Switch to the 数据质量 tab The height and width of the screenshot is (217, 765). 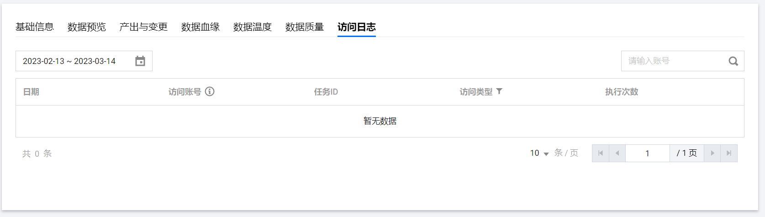(x=305, y=27)
